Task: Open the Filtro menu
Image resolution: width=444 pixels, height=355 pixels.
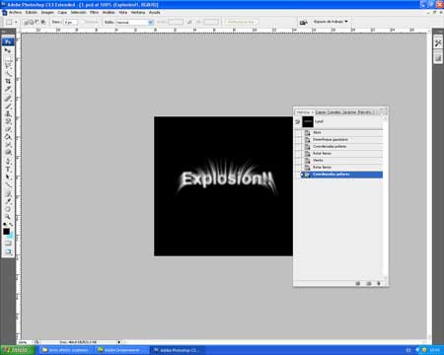Action: [x=95, y=13]
